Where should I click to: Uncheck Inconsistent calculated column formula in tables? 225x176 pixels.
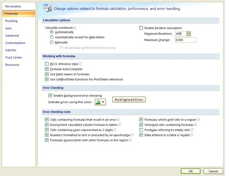pyautogui.click(x=47, y=125)
